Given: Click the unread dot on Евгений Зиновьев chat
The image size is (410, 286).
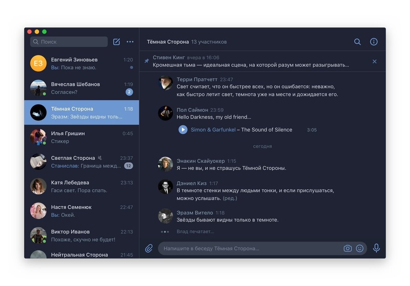Looking at the screenshot, I should (132, 67).
